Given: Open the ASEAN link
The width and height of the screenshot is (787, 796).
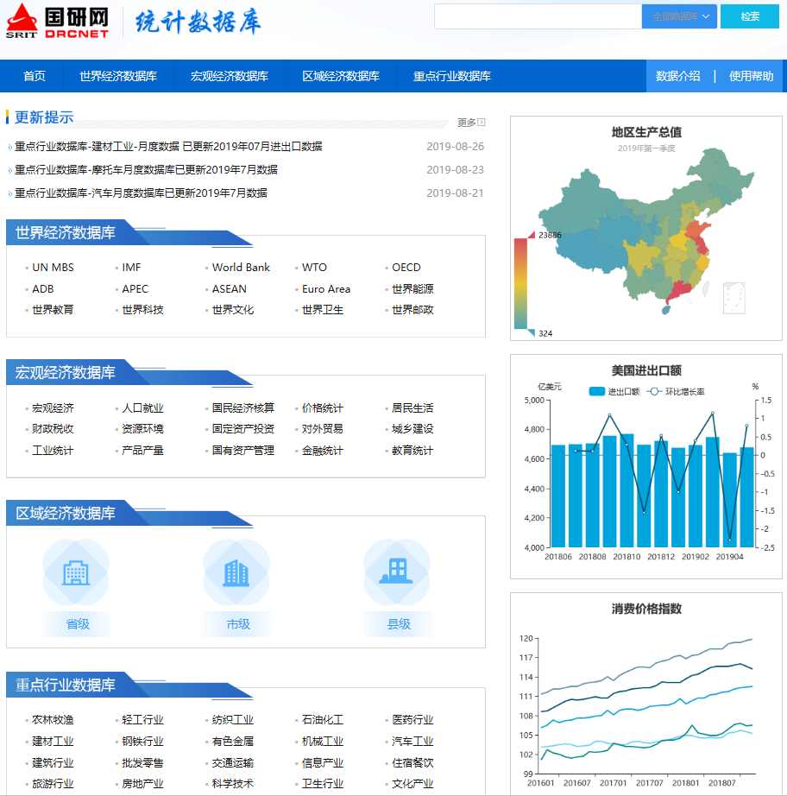Looking at the screenshot, I should 230,289.
